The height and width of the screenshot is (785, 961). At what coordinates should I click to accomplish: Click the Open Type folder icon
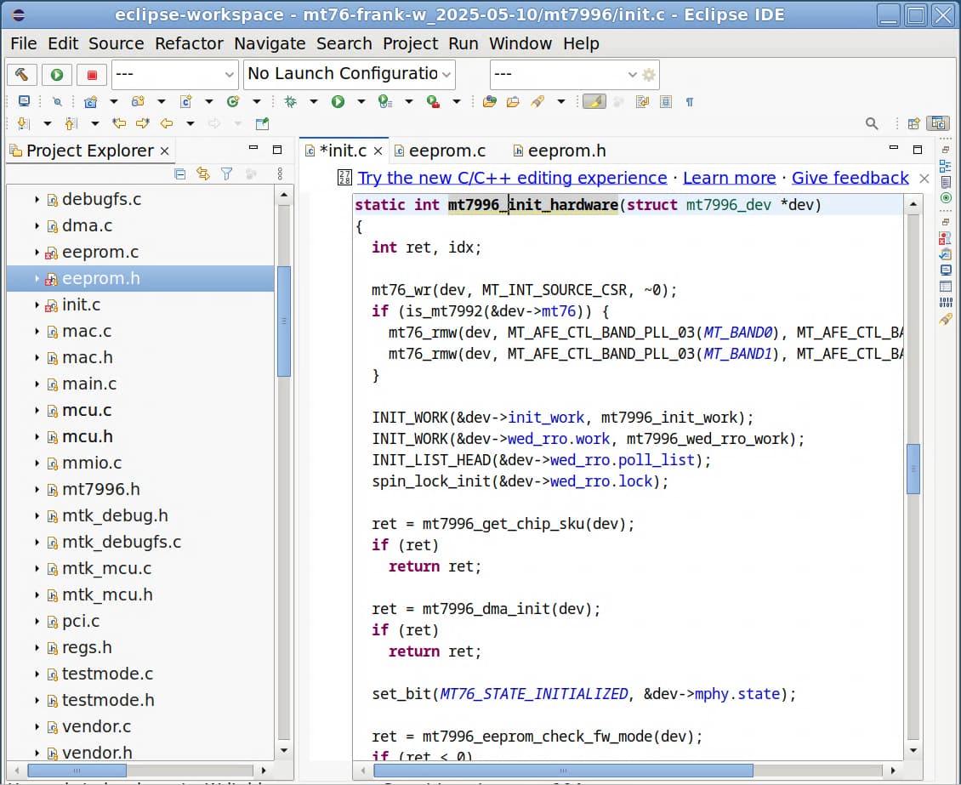(489, 102)
